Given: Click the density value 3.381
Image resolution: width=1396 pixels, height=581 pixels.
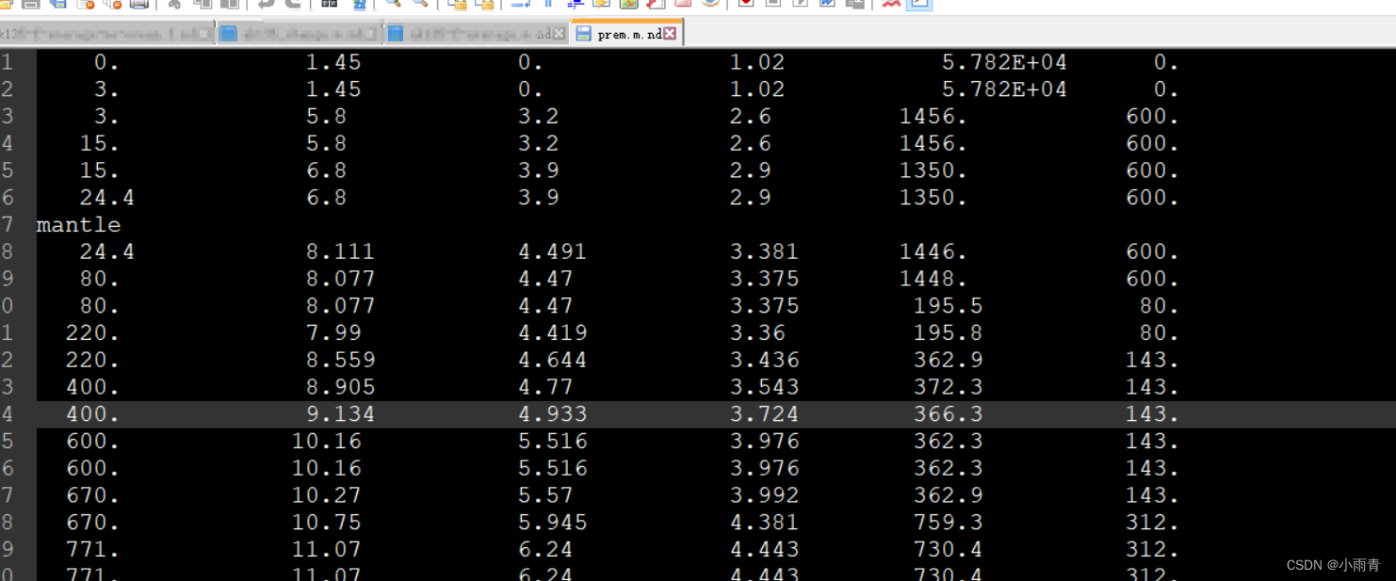Looking at the screenshot, I should tap(764, 252).
